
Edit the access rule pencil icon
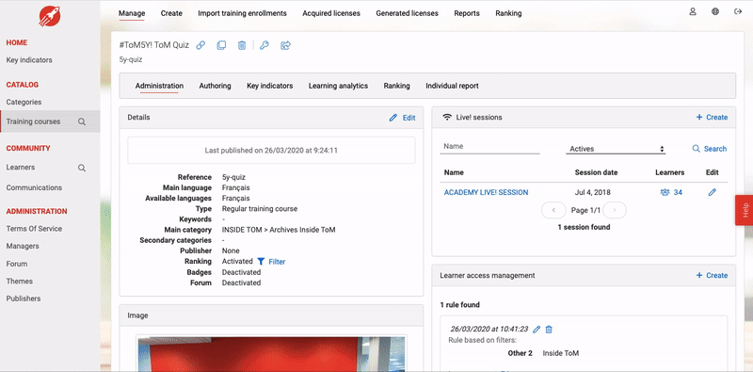point(537,330)
